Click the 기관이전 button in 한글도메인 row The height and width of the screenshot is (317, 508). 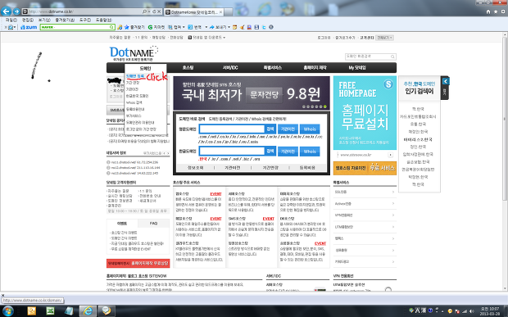point(288,152)
